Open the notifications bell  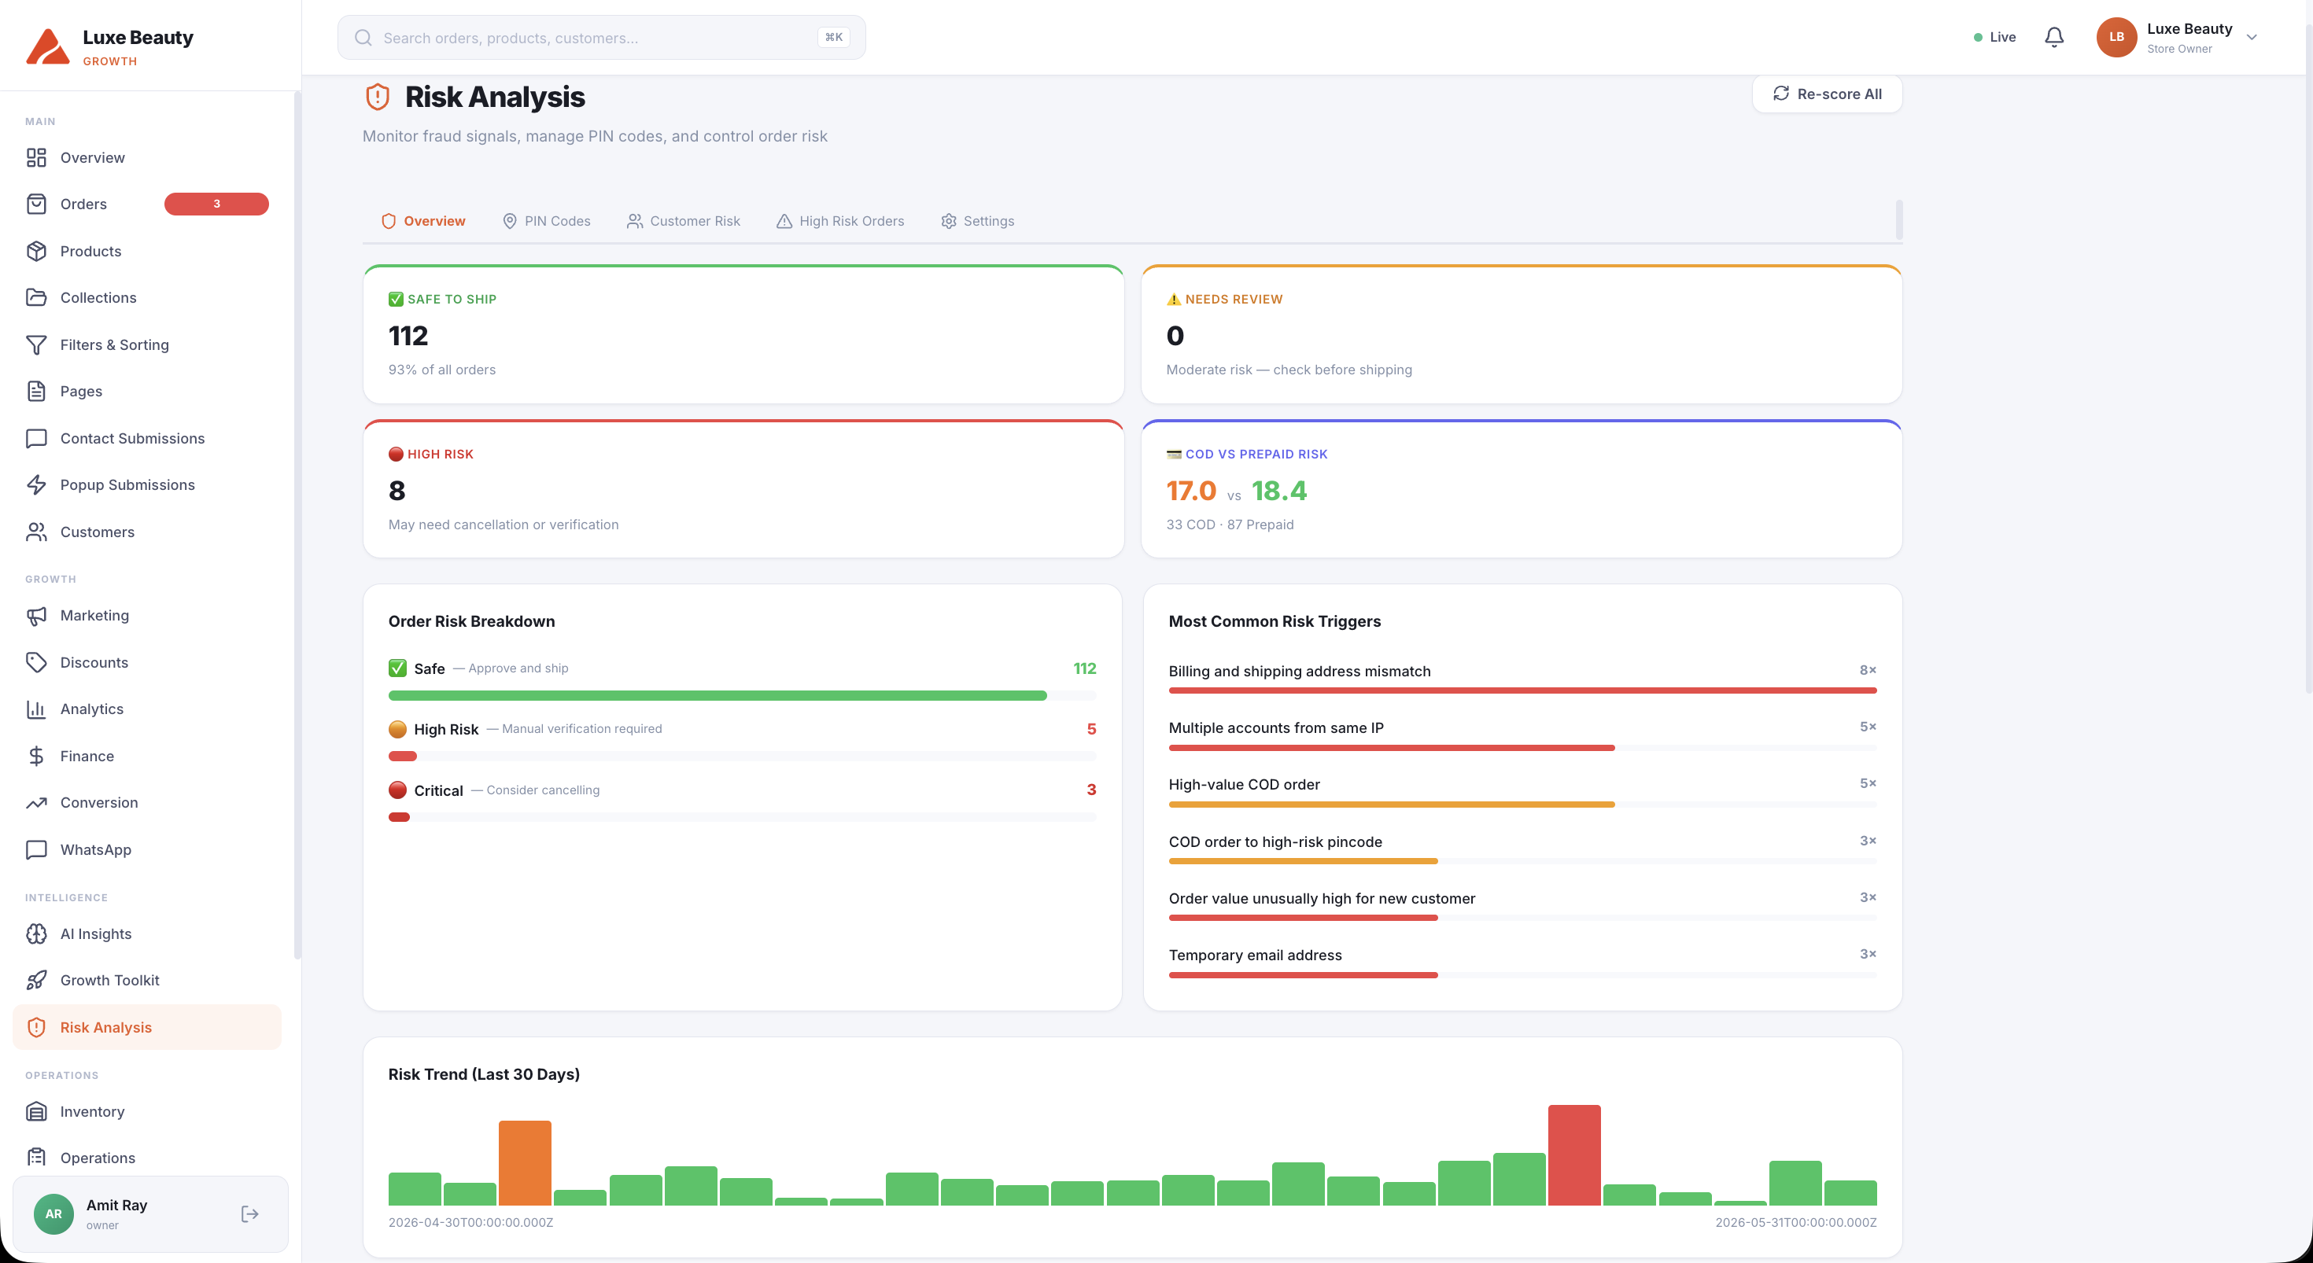[x=2053, y=37]
